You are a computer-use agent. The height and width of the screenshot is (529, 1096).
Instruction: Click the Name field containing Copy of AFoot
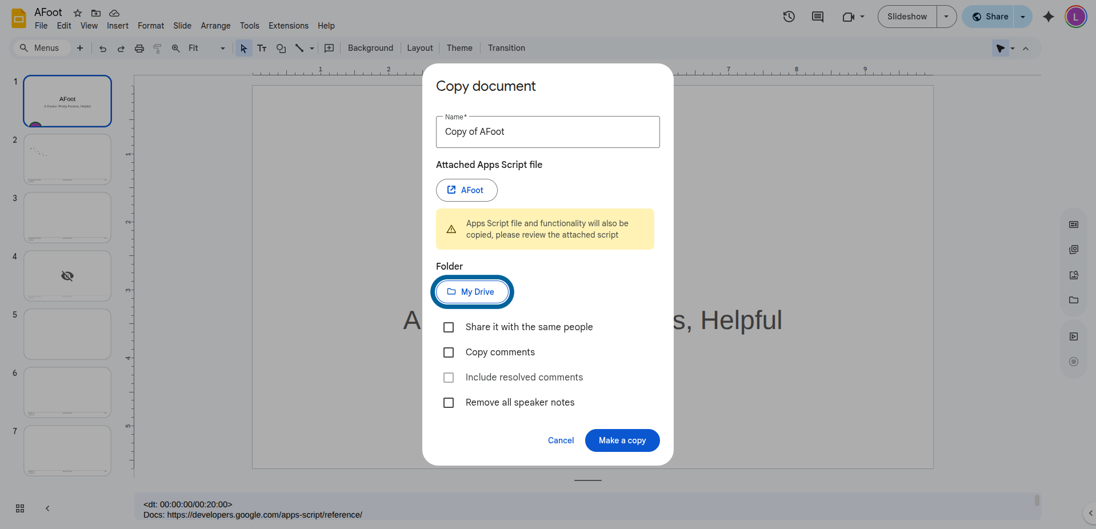(547, 132)
